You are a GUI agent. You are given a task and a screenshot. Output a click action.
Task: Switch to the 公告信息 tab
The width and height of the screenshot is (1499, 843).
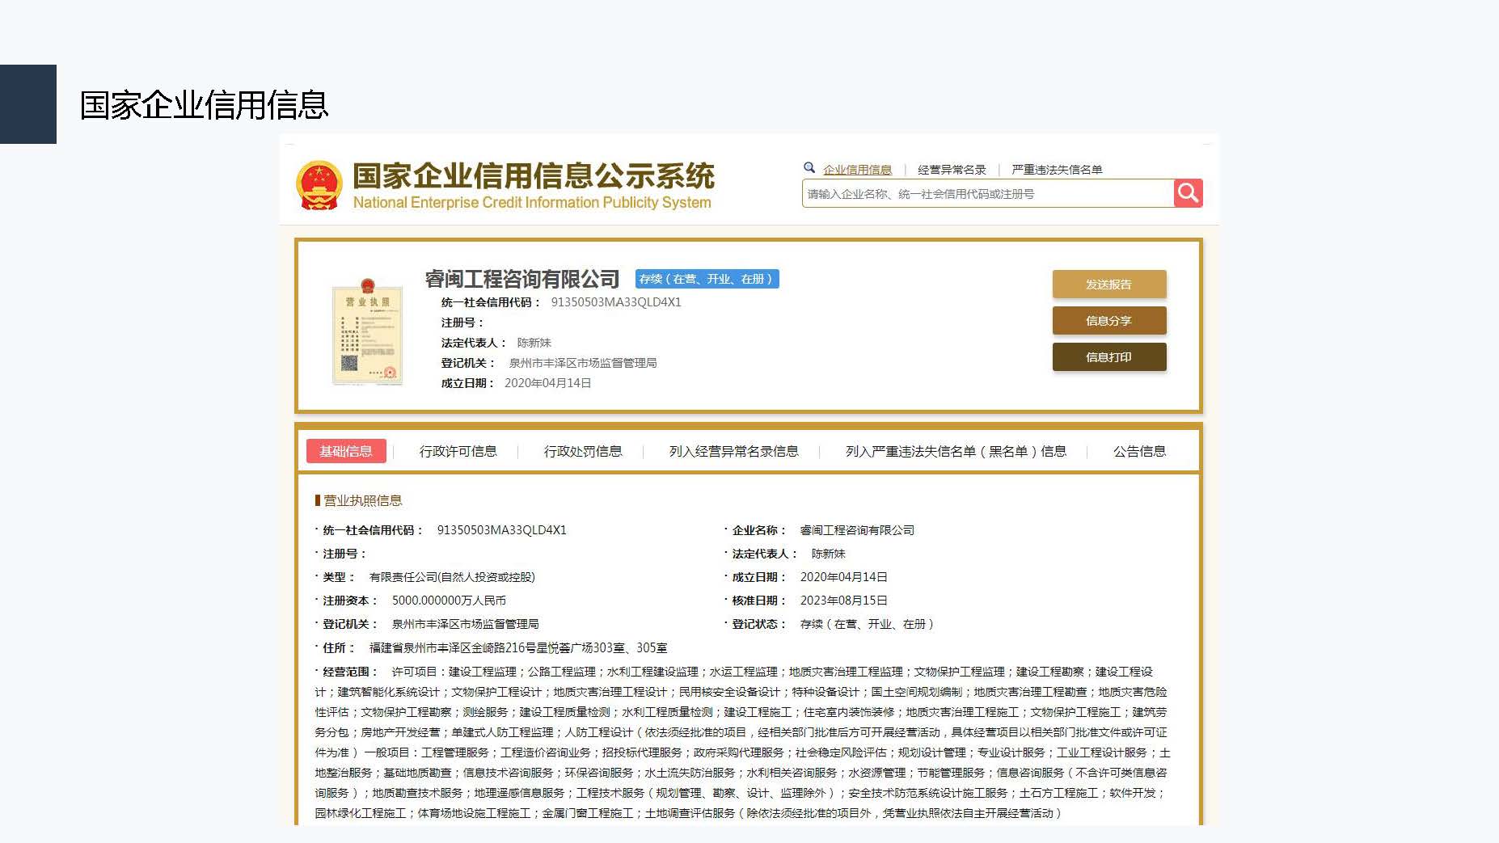(x=1139, y=451)
